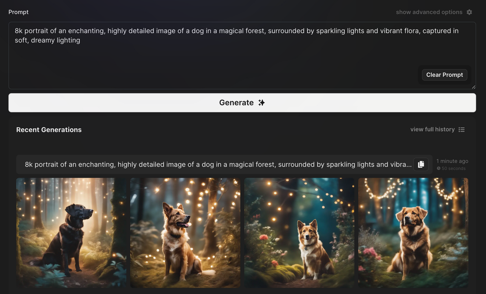Click the clock icon next to 50 seconds

[x=439, y=168]
